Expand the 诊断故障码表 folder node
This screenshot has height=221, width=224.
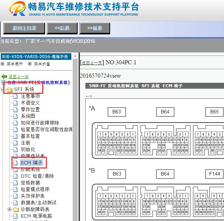(9, 209)
